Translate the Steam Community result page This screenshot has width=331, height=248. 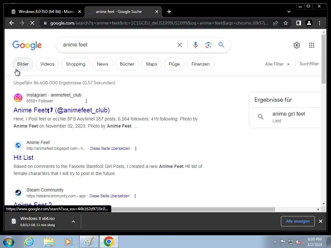109,196
